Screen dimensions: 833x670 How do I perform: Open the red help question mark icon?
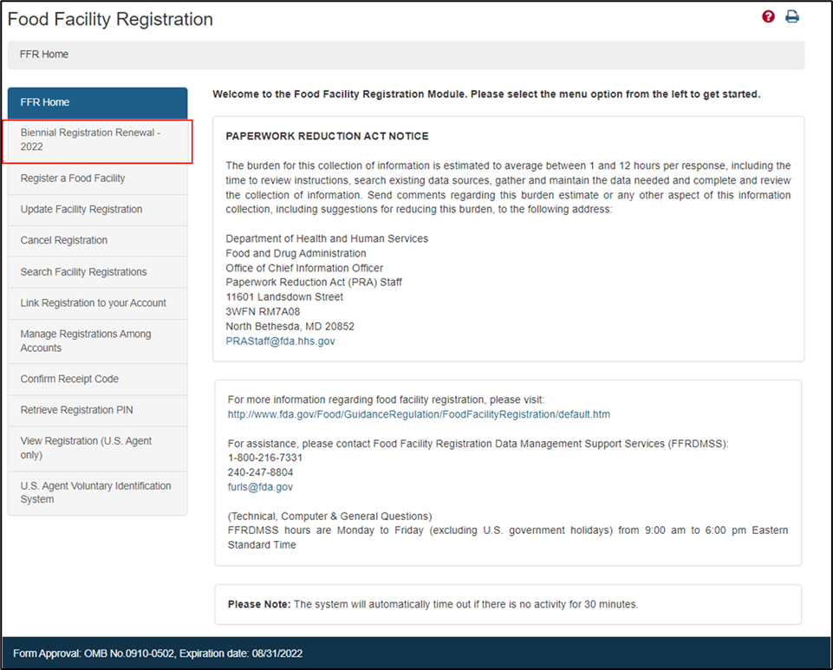(x=768, y=16)
